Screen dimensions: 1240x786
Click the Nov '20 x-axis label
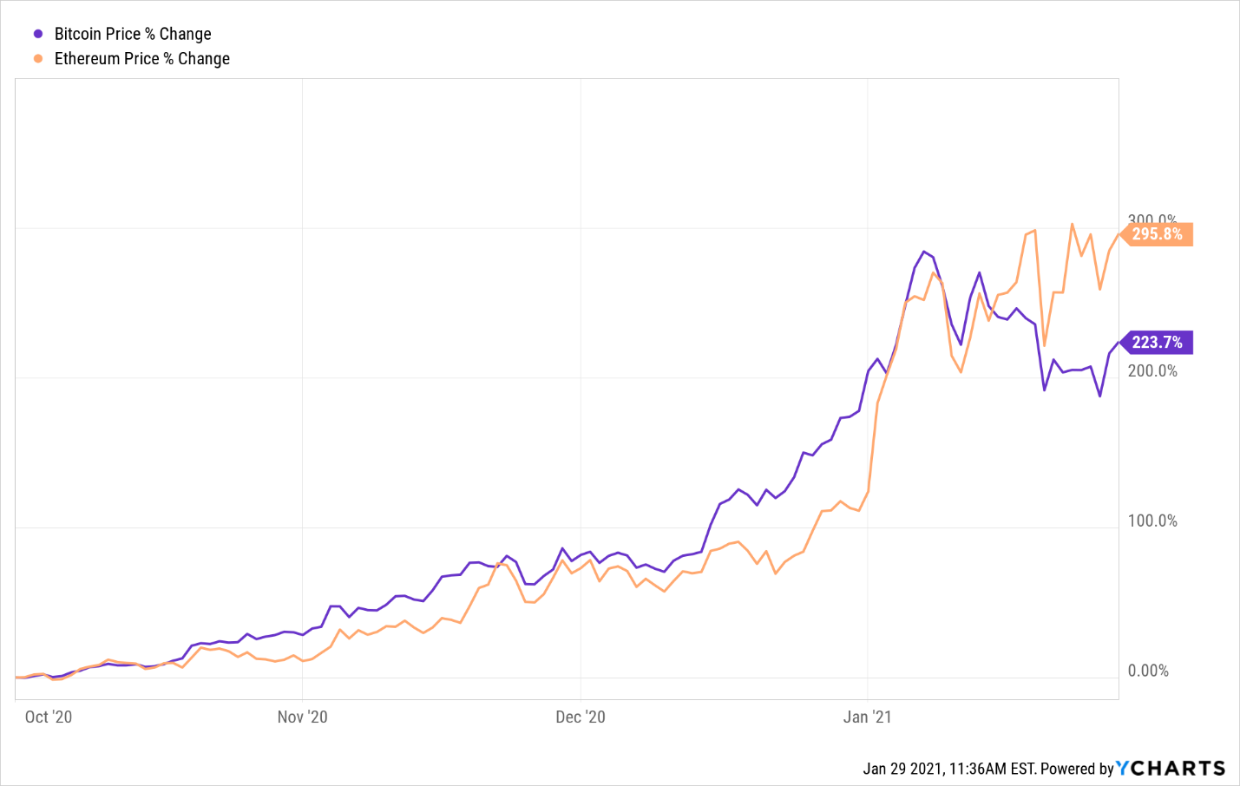click(x=302, y=717)
